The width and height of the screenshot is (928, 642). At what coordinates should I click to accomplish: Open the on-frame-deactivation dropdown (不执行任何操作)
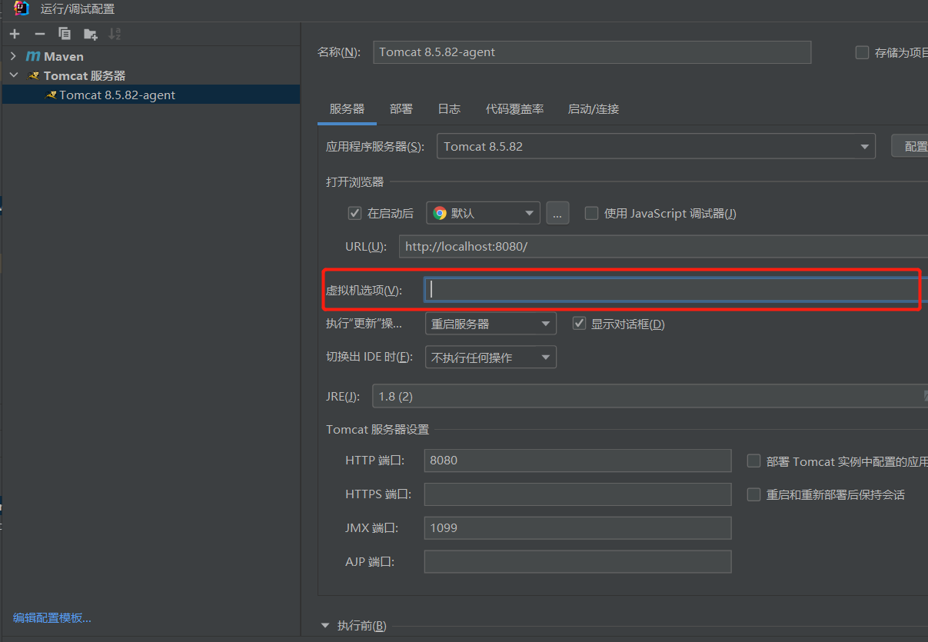tap(491, 357)
